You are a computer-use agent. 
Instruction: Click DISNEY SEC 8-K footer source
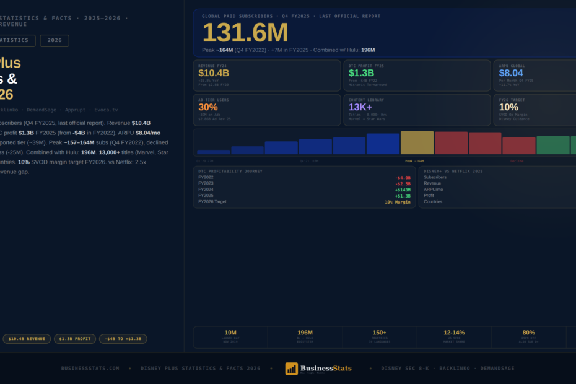coord(405,368)
